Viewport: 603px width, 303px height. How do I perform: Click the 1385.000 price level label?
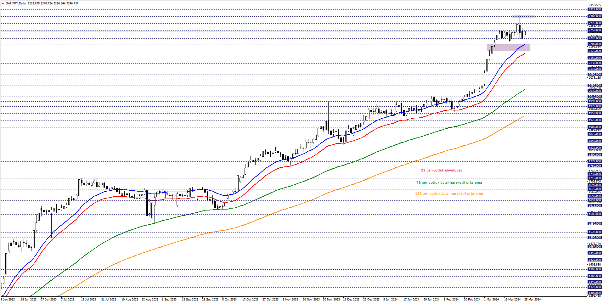pos(595,269)
